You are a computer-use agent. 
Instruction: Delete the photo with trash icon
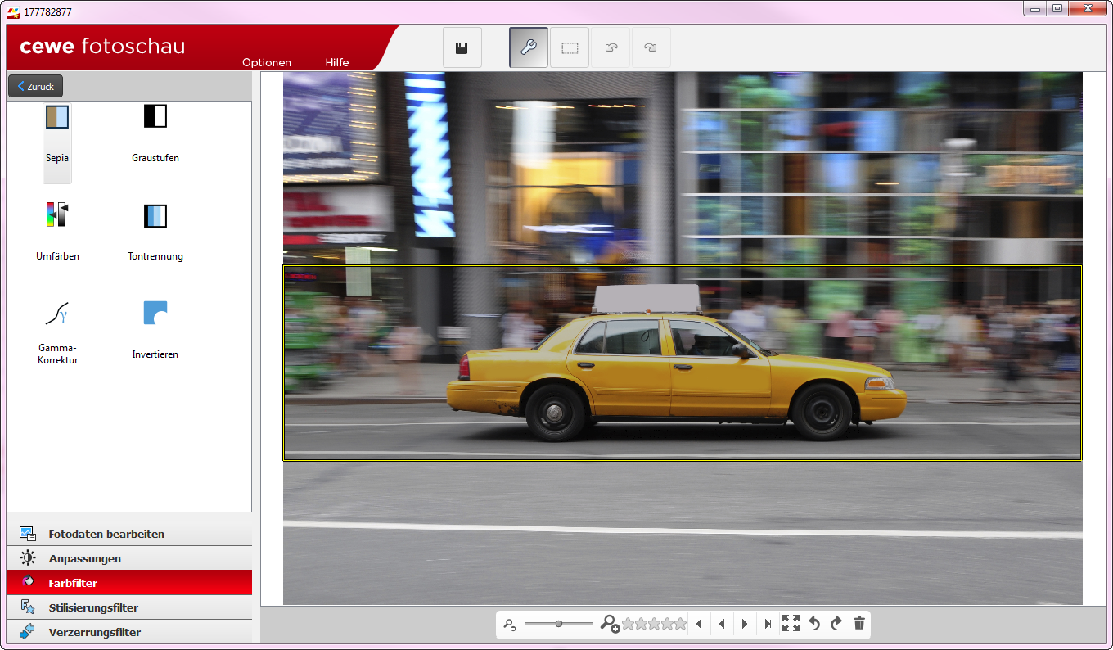coord(859,624)
